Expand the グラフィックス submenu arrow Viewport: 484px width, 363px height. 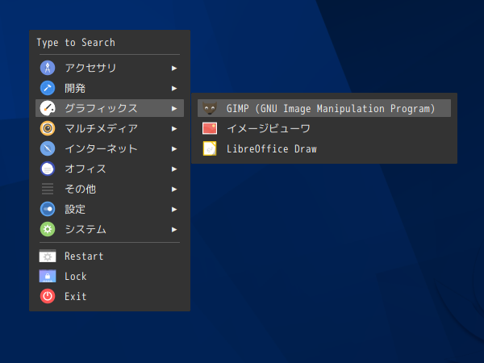[x=174, y=109]
